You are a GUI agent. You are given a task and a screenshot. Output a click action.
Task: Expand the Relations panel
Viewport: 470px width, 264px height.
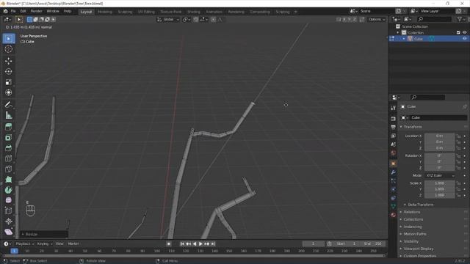pyautogui.click(x=412, y=212)
